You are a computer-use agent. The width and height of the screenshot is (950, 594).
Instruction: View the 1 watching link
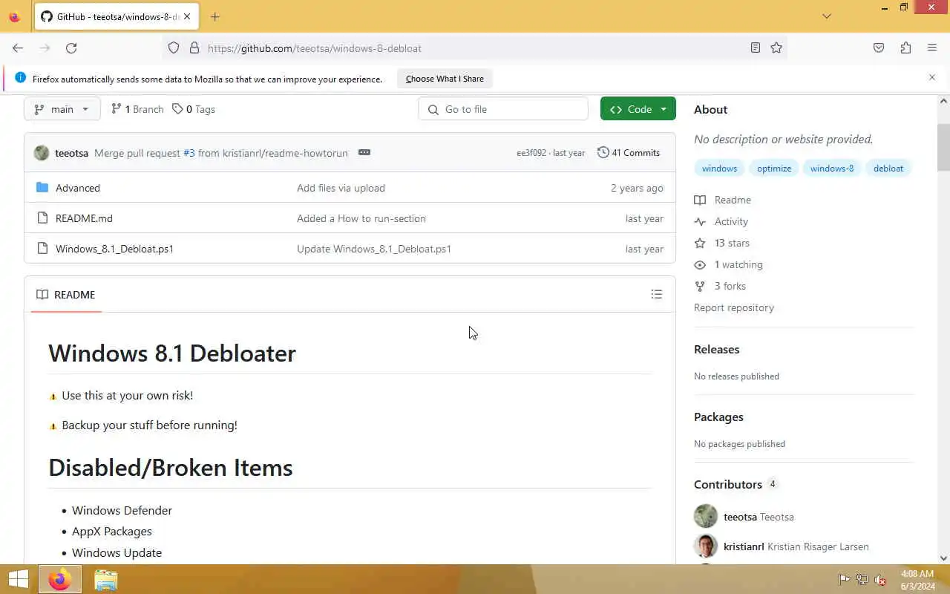point(729,264)
